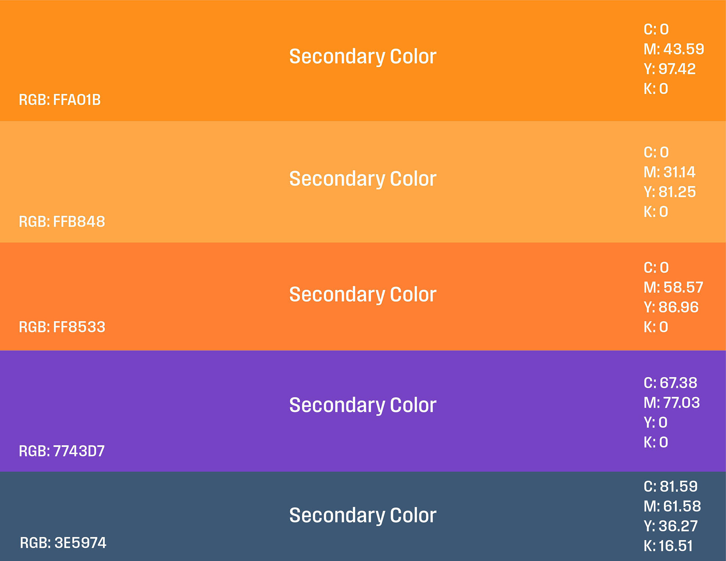Select the Y: 81.25 value
Viewport: 726px width, 561px height.
click(x=670, y=192)
